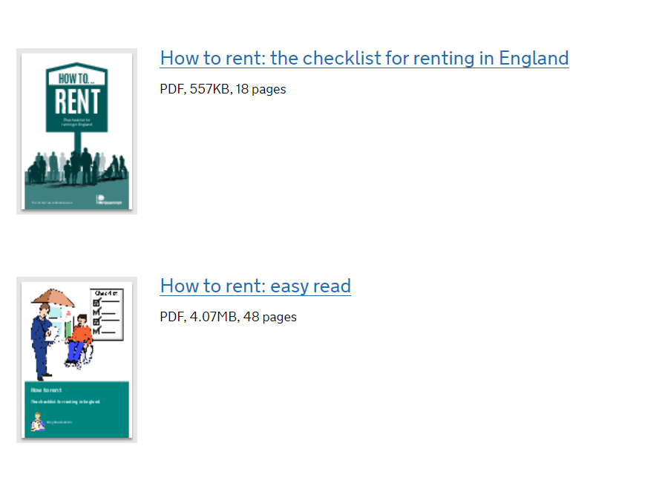This screenshot has width=662, height=486.
Task: Click the word 'England' in the first link
Action: (534, 59)
